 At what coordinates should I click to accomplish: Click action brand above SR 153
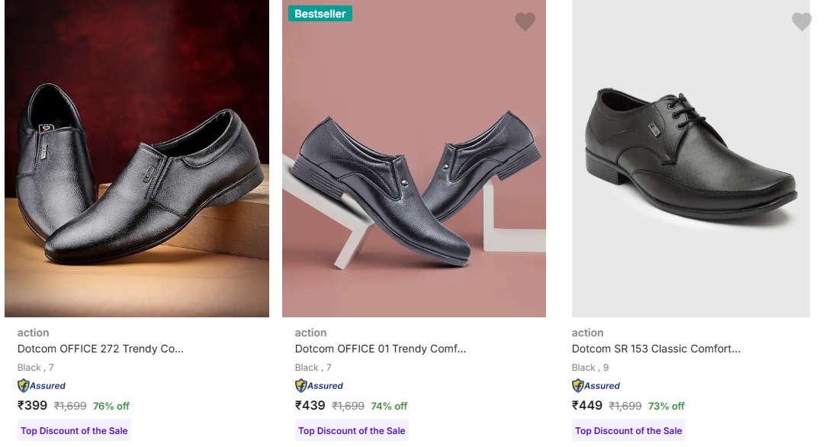tap(588, 333)
